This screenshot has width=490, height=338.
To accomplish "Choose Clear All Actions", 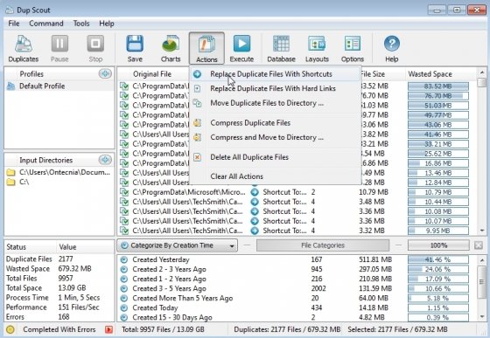I will (x=275, y=176).
